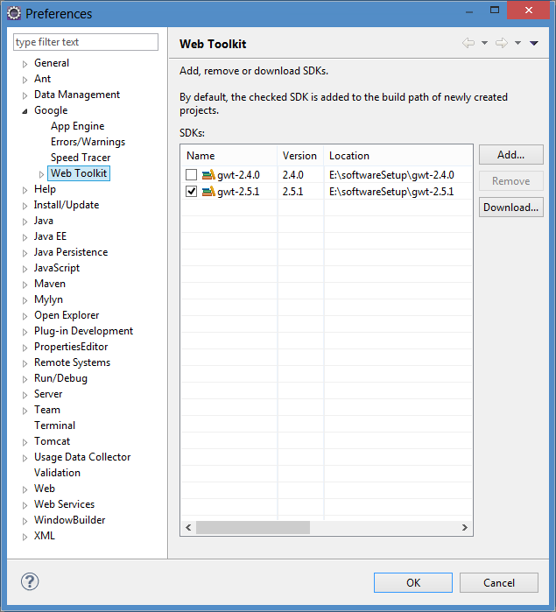Click the Add... button
Viewport: 556px width, 612px height.
tap(510, 155)
